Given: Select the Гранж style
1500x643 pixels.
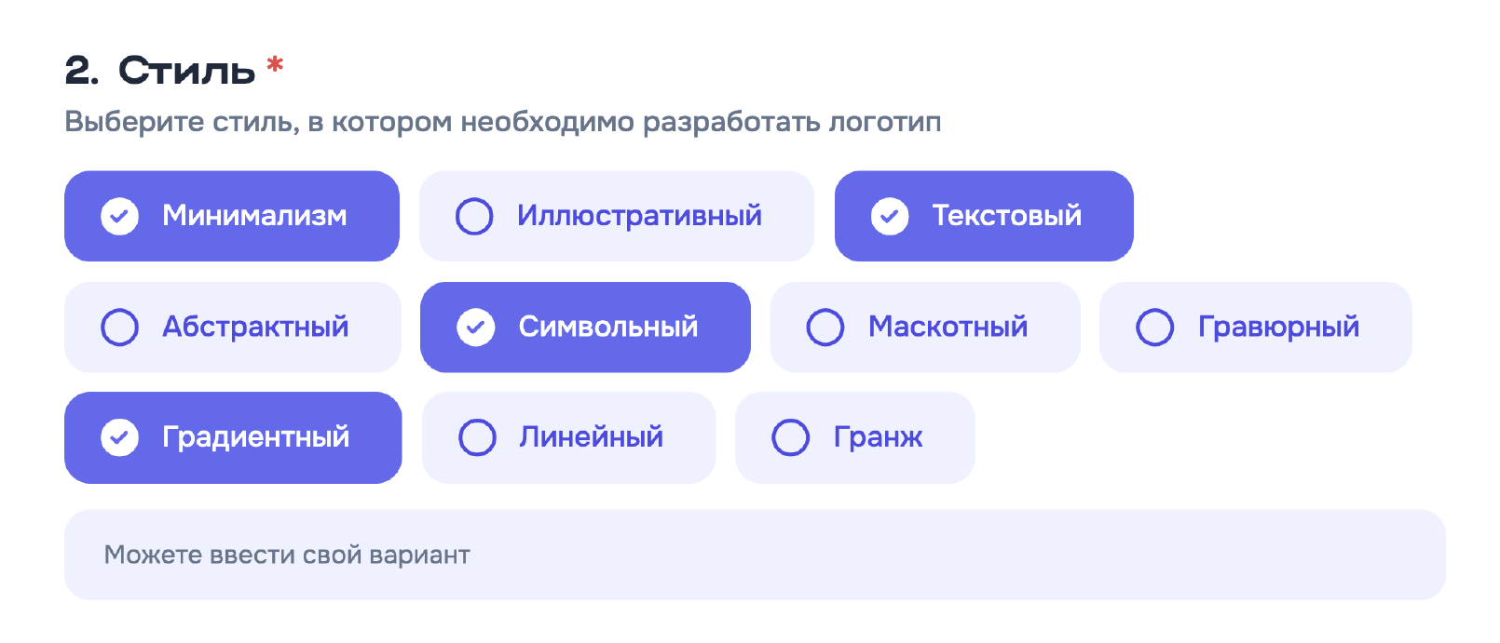Looking at the screenshot, I should 854,437.
